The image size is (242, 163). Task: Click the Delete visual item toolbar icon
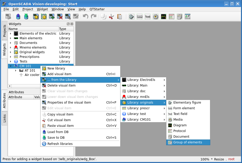point(60,17)
